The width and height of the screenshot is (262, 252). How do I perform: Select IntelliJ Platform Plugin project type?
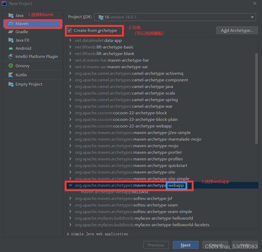tap(33, 57)
